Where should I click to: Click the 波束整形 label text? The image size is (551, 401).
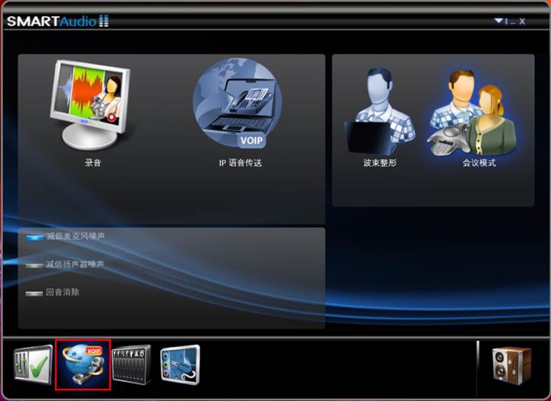[x=380, y=163]
